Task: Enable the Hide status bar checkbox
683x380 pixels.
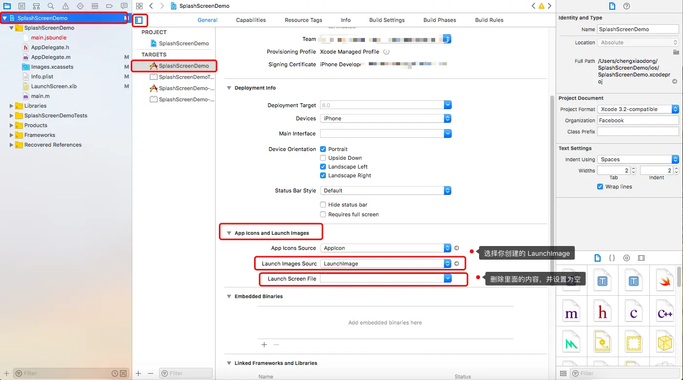Action: pos(323,205)
